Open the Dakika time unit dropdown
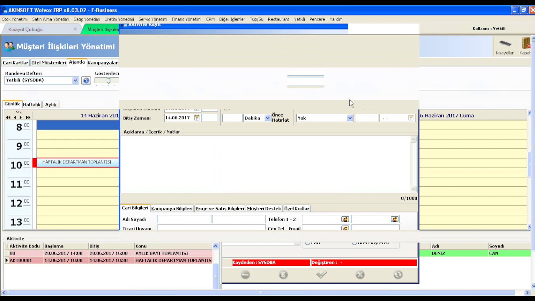Screen dimensions: 535x301 267,118
